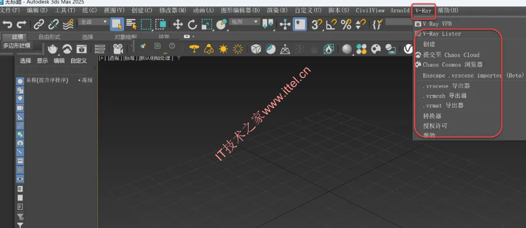The image size is (526, 228).
Task: Open the CivilView menu
Action: coord(370,10)
